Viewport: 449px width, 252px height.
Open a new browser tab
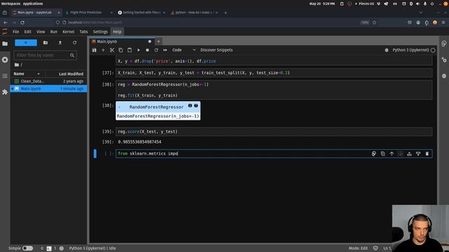(225, 13)
